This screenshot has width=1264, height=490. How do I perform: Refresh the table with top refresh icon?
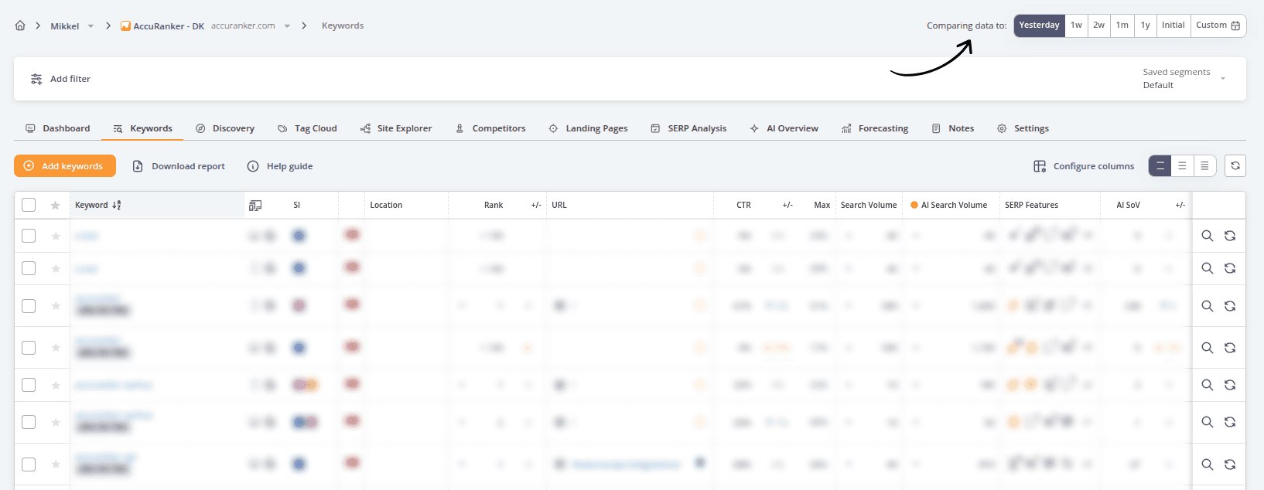[1235, 166]
